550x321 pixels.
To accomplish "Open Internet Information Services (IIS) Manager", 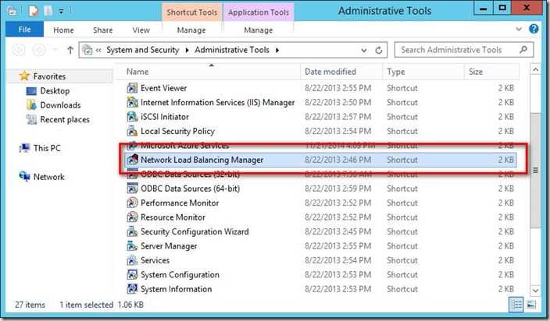I will pos(217,102).
